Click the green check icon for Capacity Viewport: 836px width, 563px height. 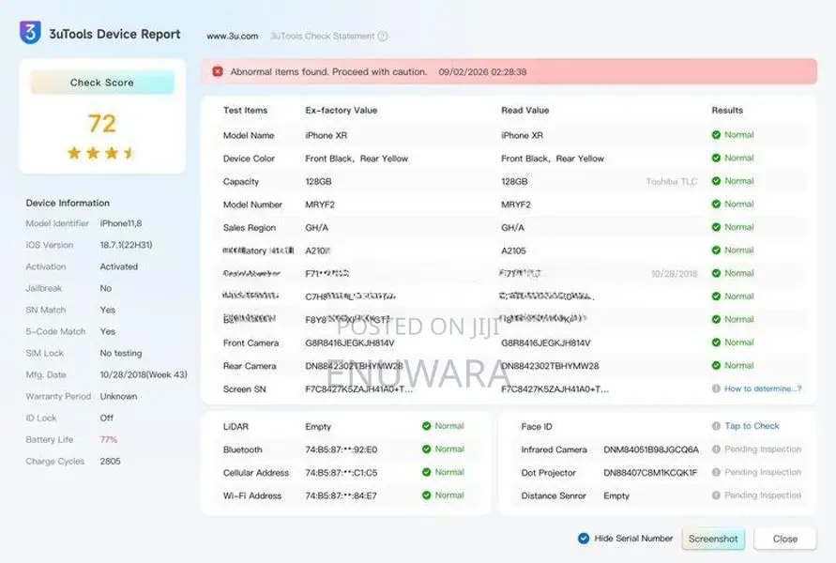tap(716, 181)
